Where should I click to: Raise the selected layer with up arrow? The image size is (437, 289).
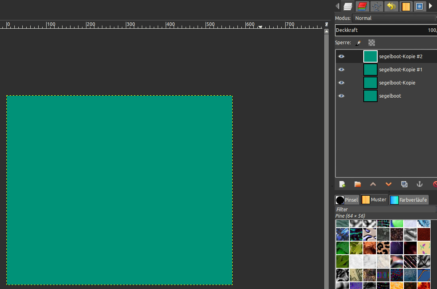pos(373,184)
